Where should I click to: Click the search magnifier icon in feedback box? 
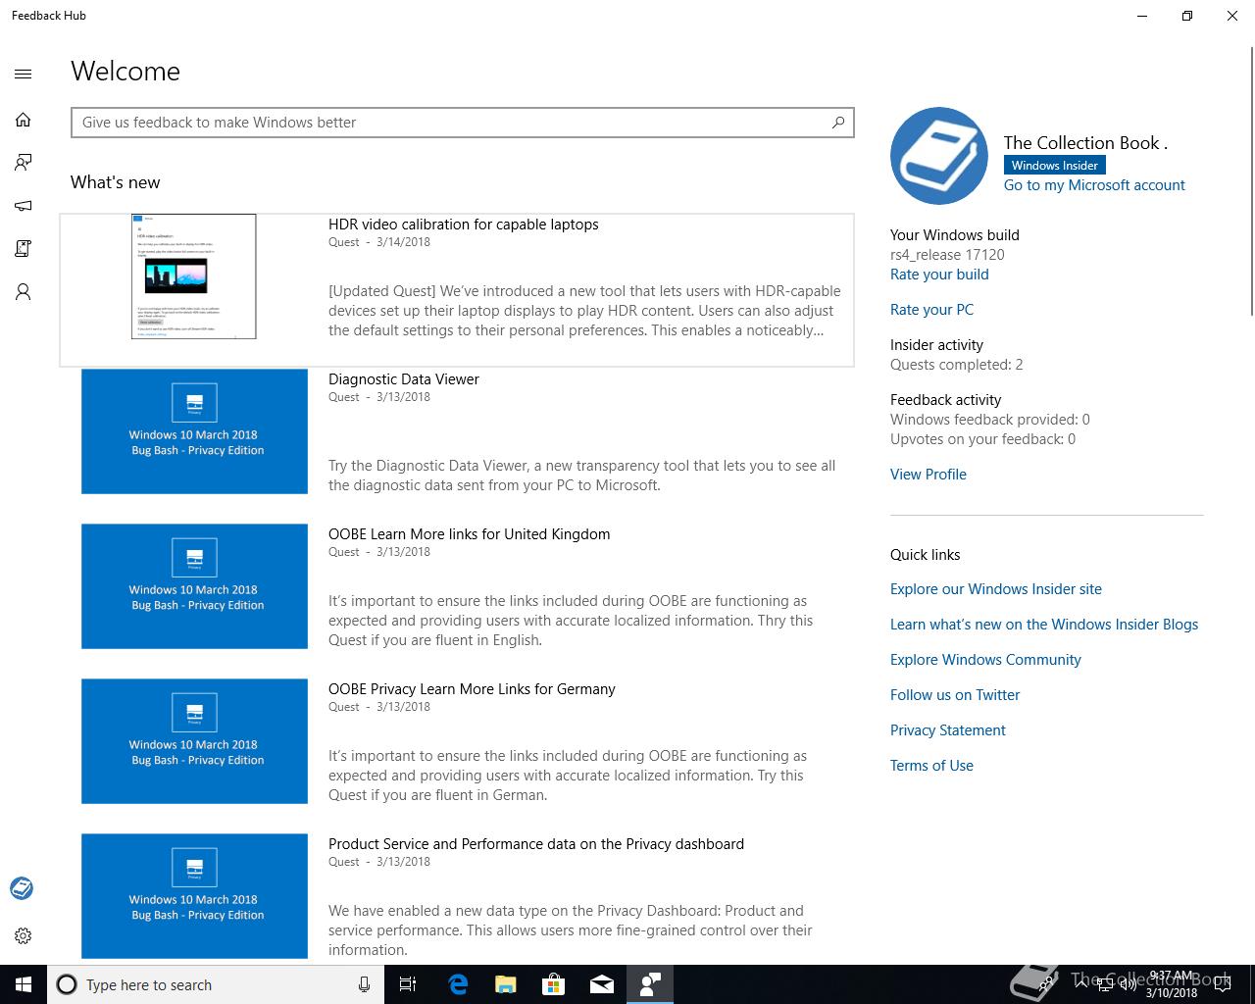[837, 123]
